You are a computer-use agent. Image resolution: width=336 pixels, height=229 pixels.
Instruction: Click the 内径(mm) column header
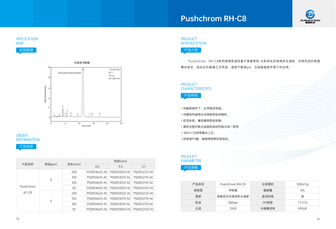121,161
